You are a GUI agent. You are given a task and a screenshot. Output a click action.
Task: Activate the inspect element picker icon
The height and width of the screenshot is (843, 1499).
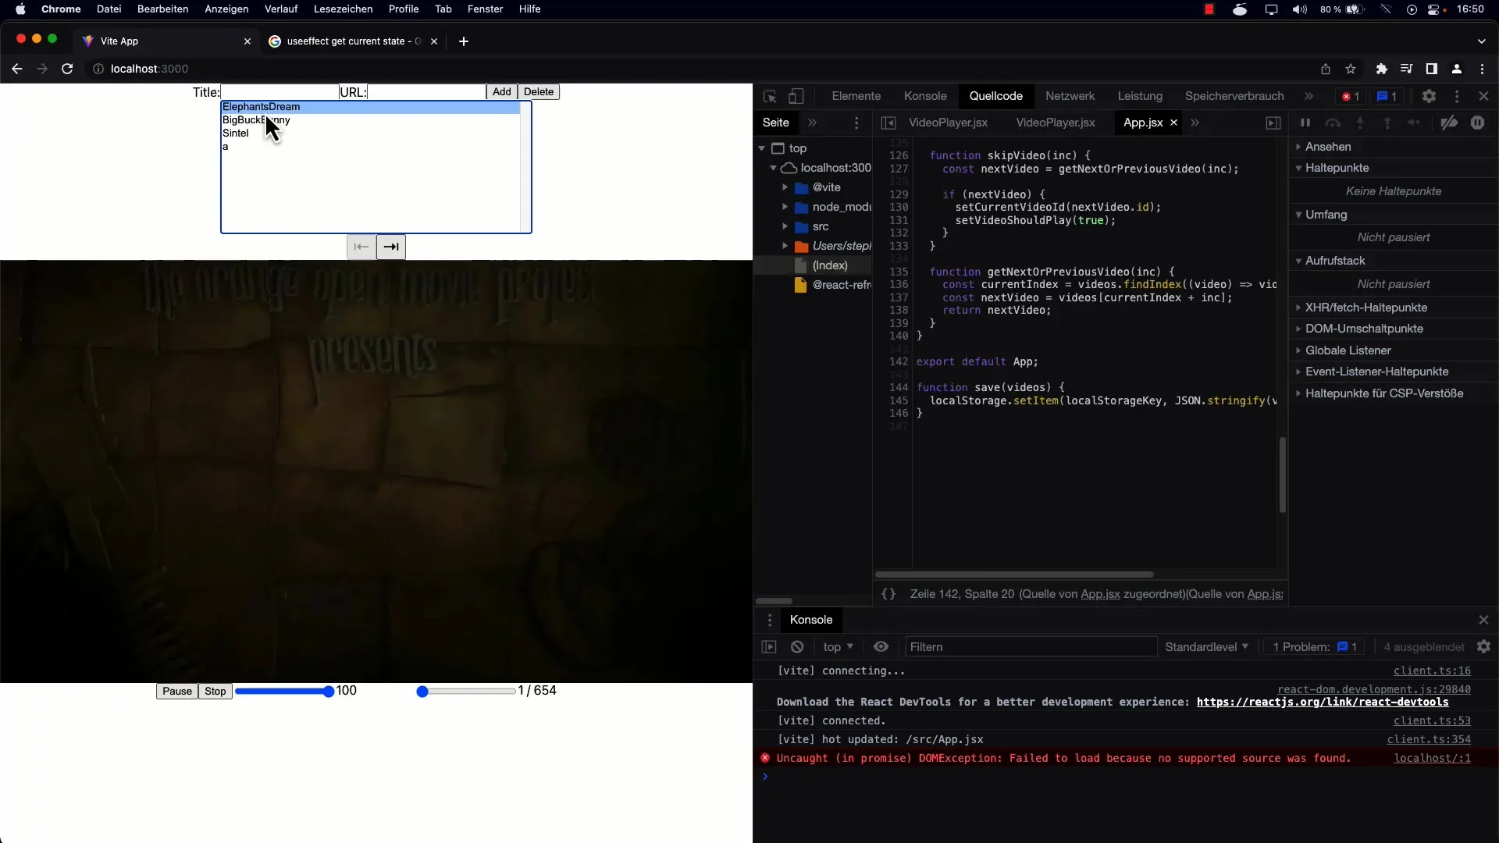[770, 96]
